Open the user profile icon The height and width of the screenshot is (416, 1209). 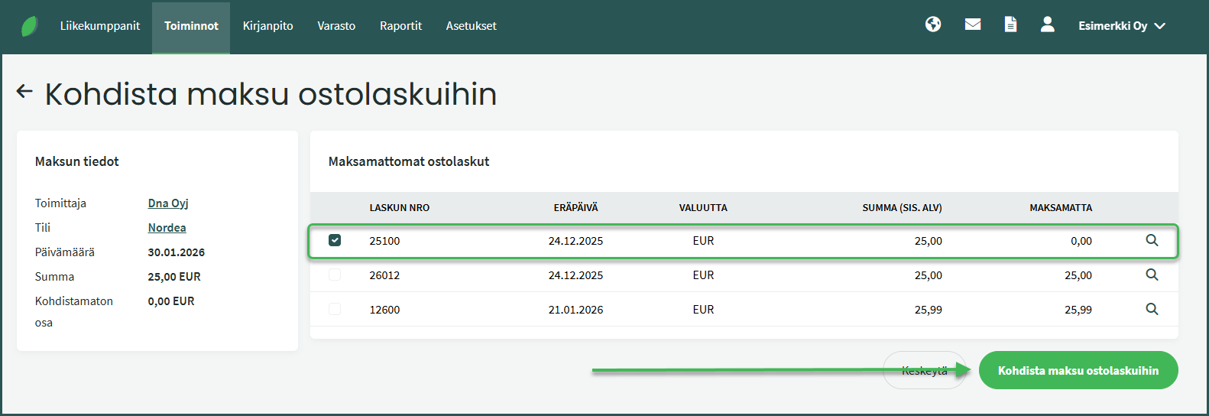point(1047,24)
